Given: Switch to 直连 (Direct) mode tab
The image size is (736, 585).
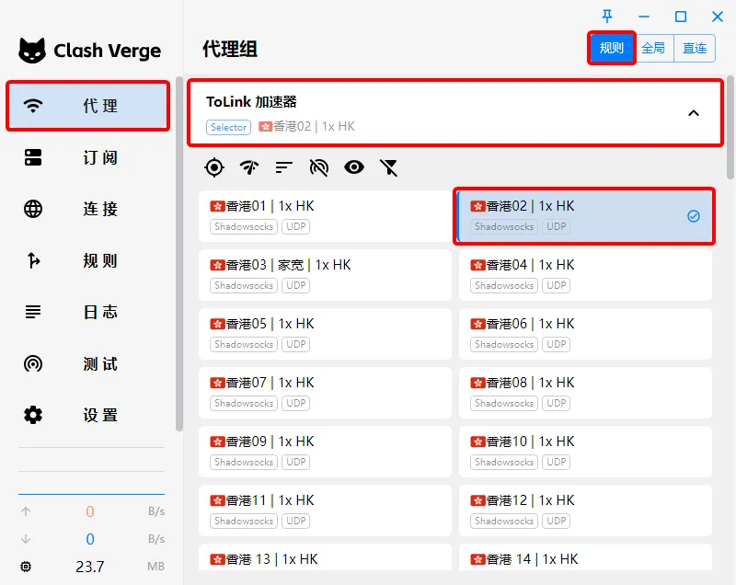Looking at the screenshot, I should 695,48.
